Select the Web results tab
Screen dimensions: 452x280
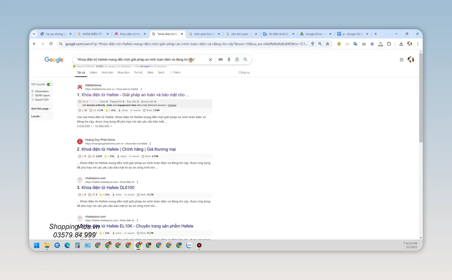150,73
